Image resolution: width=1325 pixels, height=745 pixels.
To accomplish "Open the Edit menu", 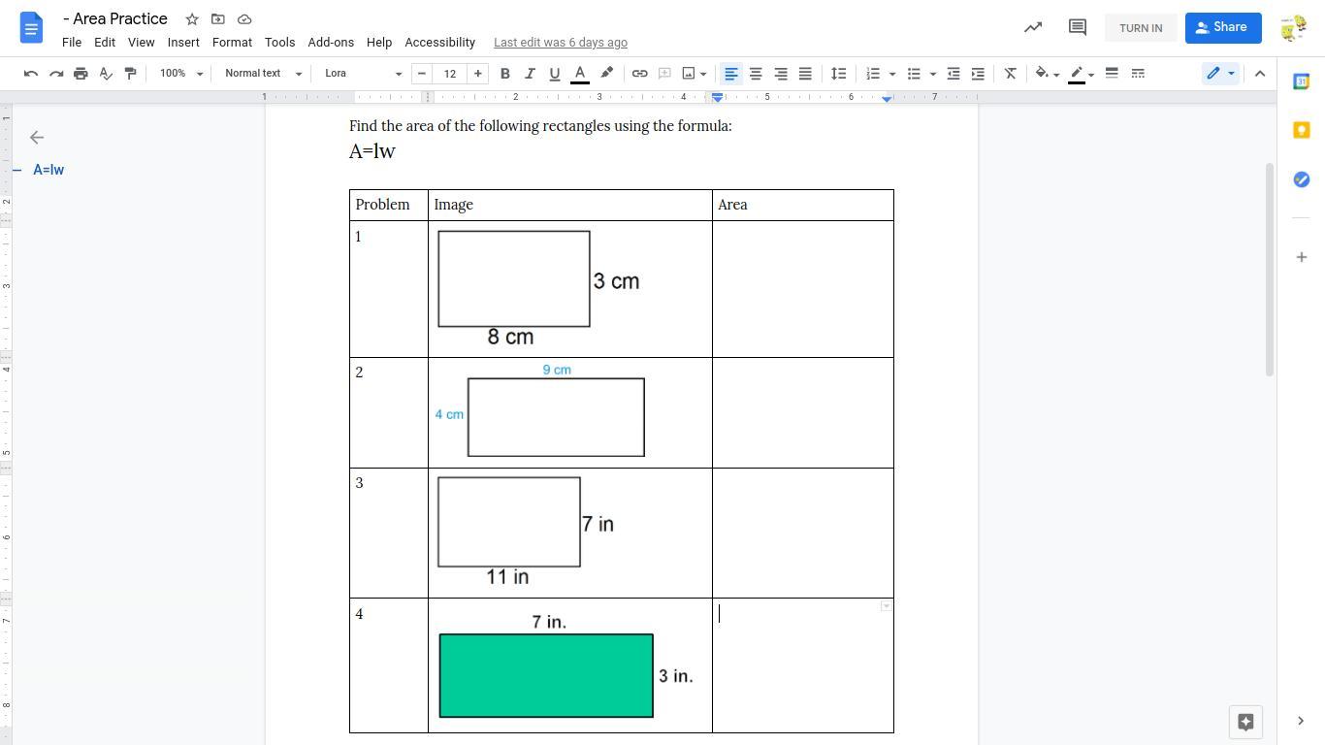I will click(105, 43).
